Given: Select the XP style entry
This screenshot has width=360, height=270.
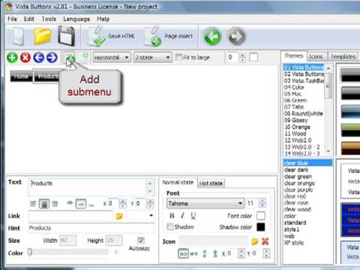Looking at the screenshot, I should click(x=294, y=242).
